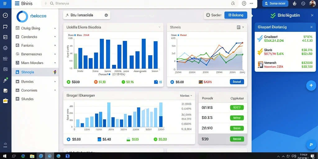Viewport: 318px width, 159px height.
Task: Open the hamburger menu next to Blninis
Action: pyautogui.click(x=17, y=3)
